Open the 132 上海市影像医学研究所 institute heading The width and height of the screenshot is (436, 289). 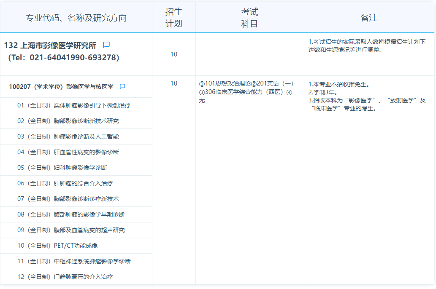pos(50,45)
